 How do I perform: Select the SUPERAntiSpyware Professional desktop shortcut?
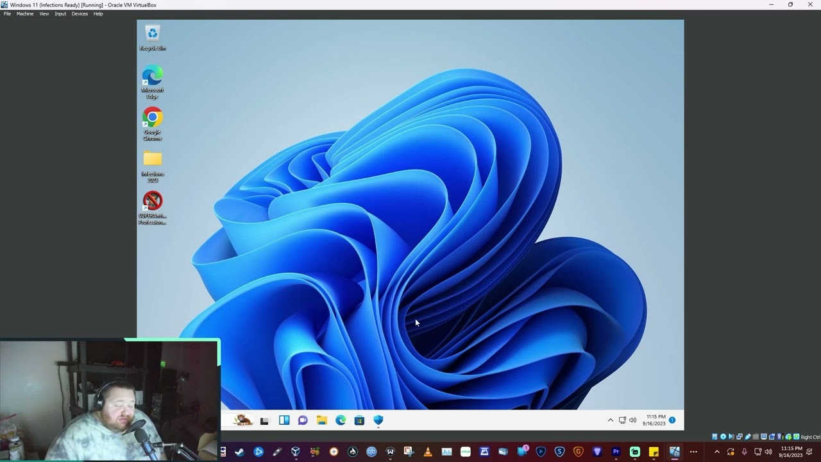(x=153, y=208)
